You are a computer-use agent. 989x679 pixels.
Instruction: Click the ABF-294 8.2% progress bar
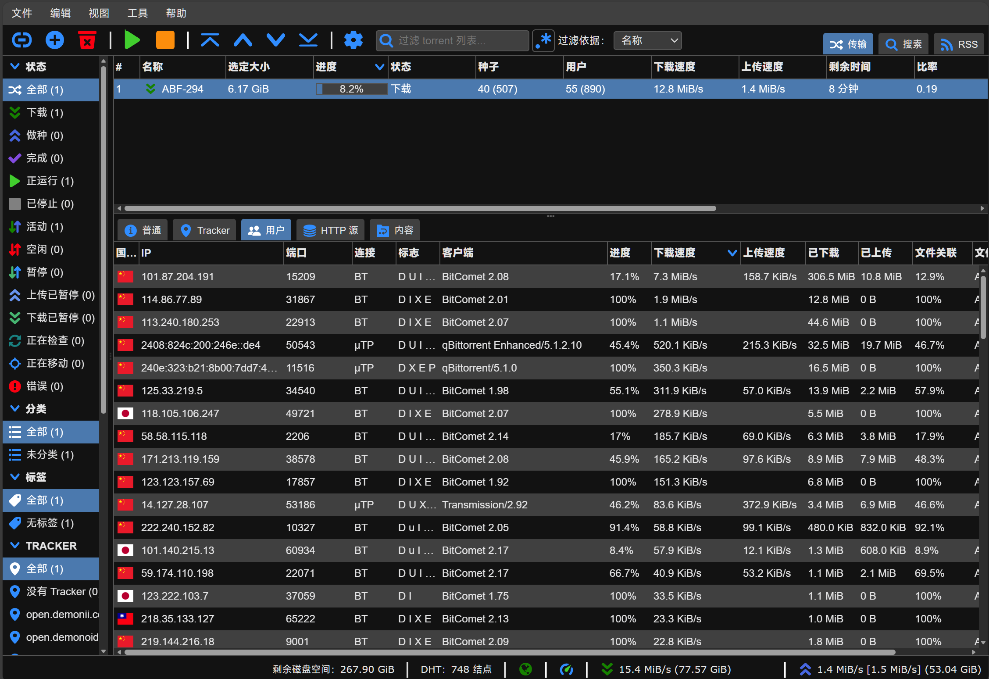[x=351, y=89]
